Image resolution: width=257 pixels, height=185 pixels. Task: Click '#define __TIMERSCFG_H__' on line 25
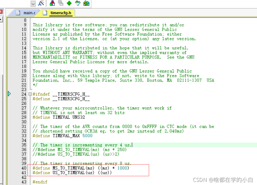pos(61,99)
